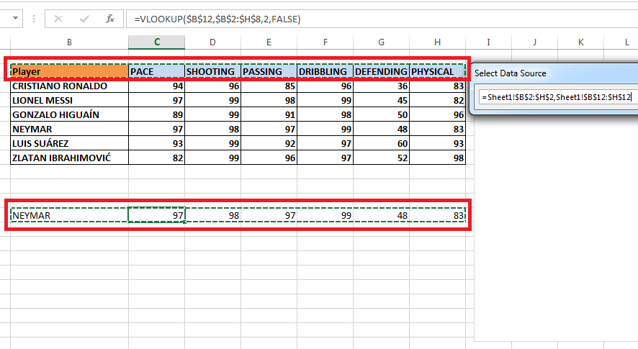The width and height of the screenshot is (638, 349).
Task: Click Gonzalo Higuaín's PACE value 89
Action: [x=157, y=114]
